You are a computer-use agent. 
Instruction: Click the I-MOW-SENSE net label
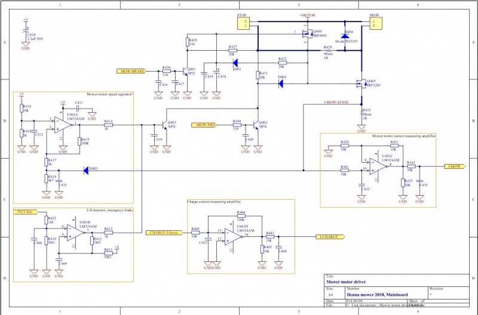pos(336,102)
